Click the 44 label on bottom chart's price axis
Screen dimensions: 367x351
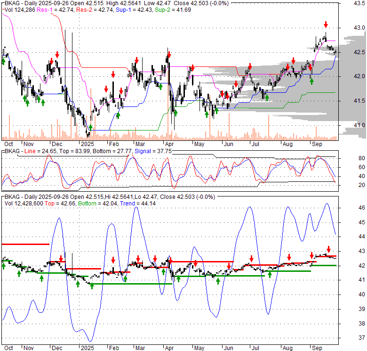(362, 237)
